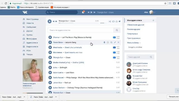Viewport: 179px width, 101px height.
Task: Add audio with plus icon
Action: [153, 20]
